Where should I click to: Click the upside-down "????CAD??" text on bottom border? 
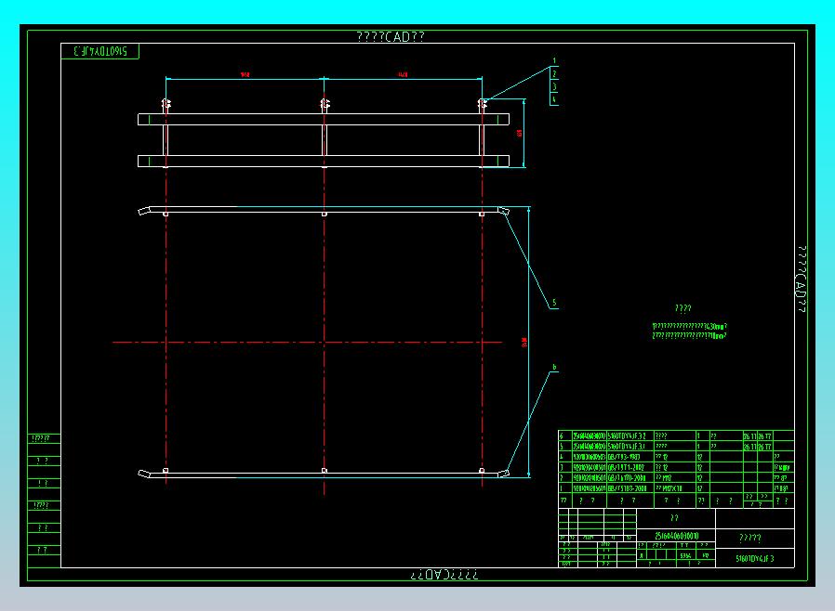click(x=444, y=574)
